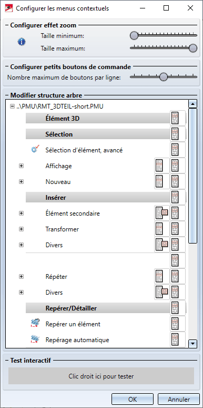The width and height of the screenshot is (203, 408).
Task: Click the Repérer un élément icon
Action: [x=35, y=324]
